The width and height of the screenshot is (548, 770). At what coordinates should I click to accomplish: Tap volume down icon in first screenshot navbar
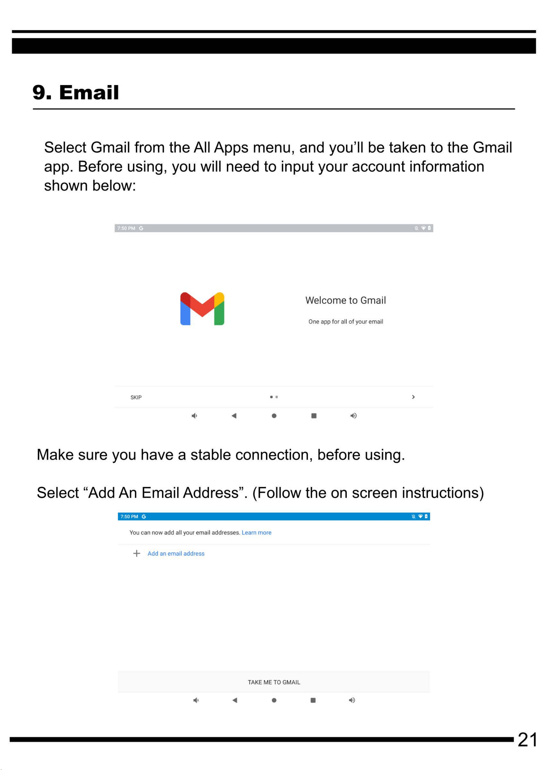(x=194, y=416)
